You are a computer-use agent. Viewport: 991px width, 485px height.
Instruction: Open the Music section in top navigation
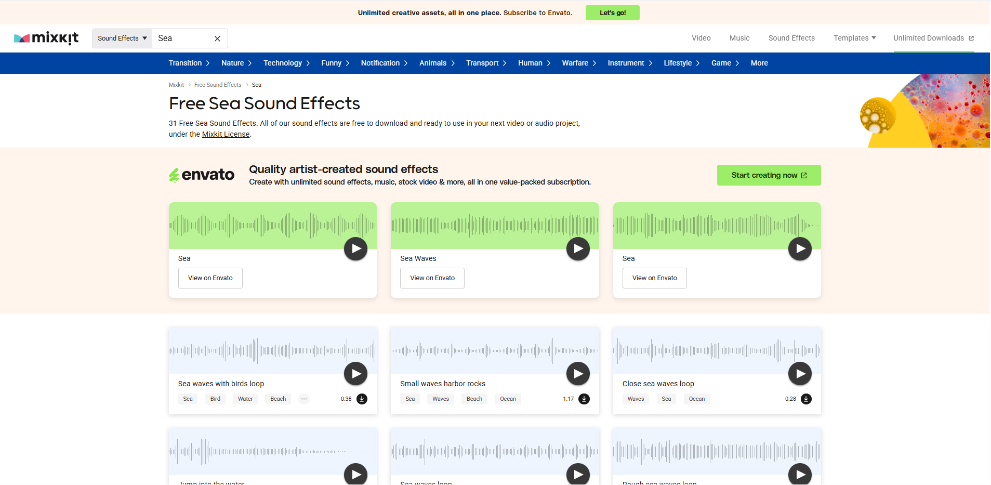point(739,38)
